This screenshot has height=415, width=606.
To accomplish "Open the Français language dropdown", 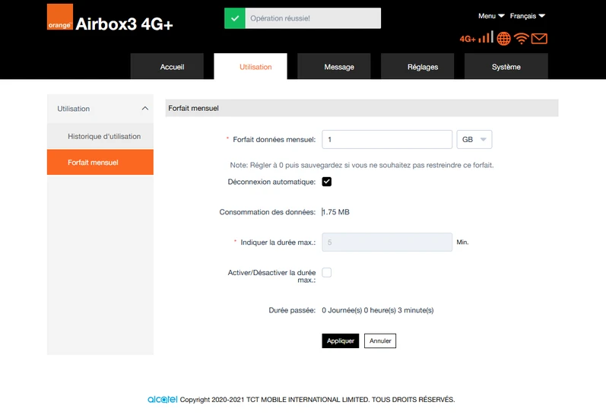I will pyautogui.click(x=528, y=16).
